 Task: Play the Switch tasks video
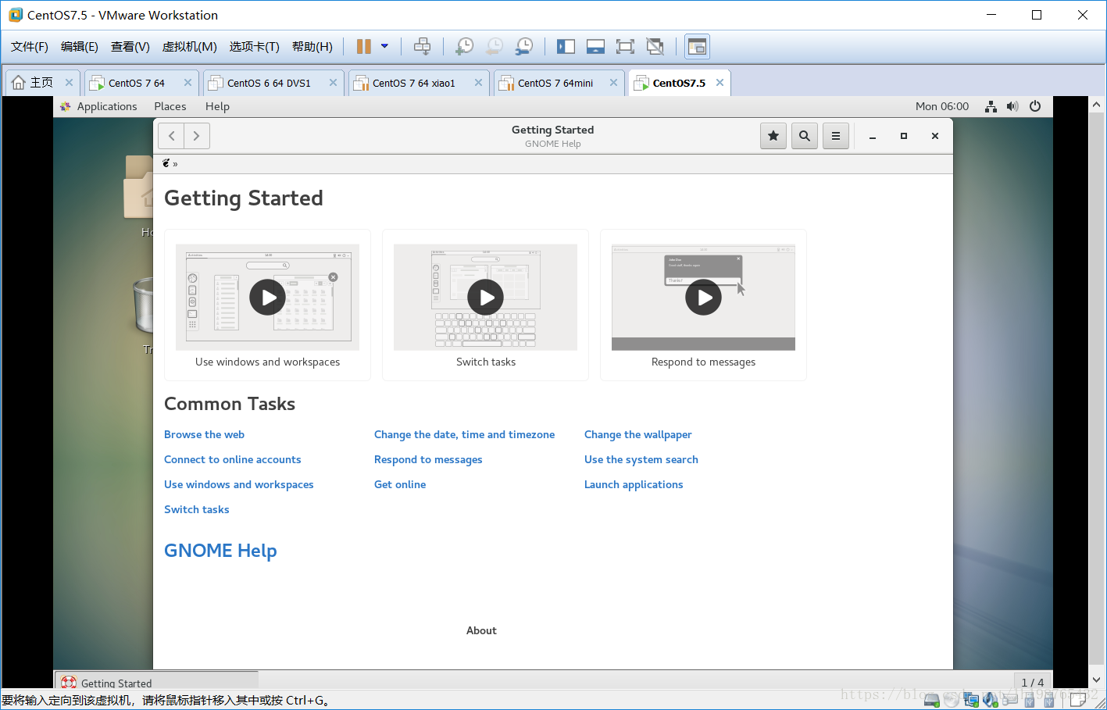(486, 298)
